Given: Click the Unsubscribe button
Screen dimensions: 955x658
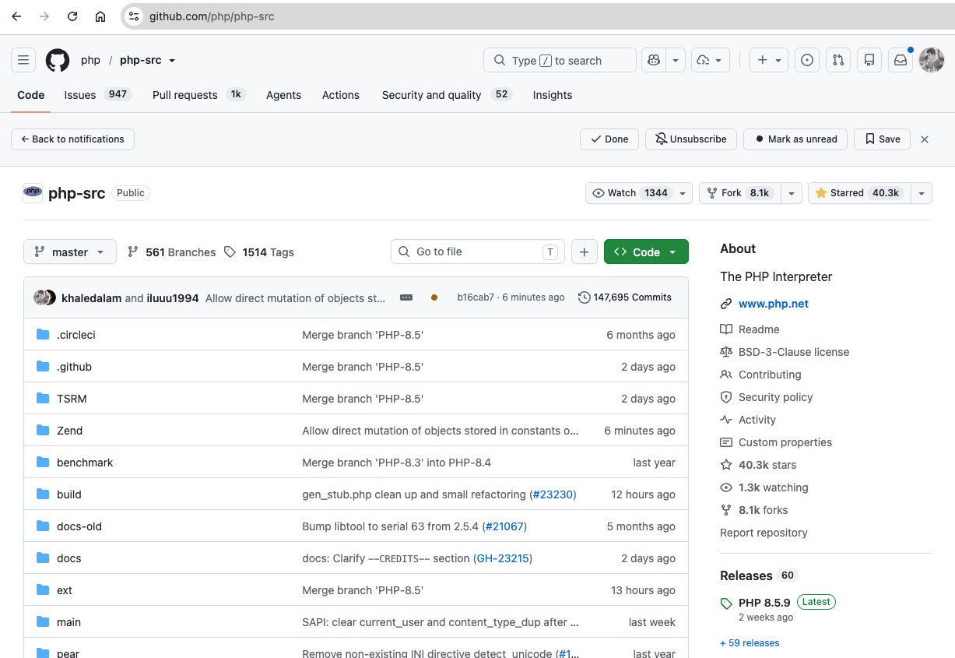Looking at the screenshot, I should coord(691,139).
